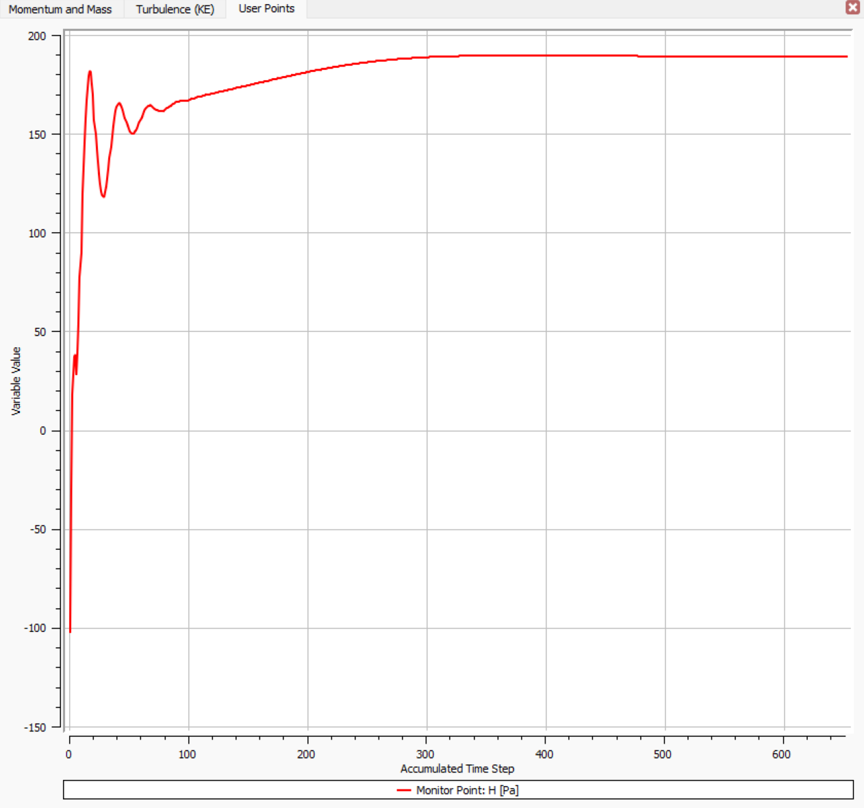Open the Turbulence (KE) tab

(175, 9)
